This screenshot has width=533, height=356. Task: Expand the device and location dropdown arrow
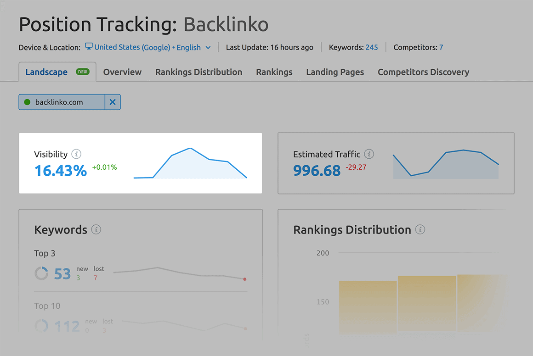pos(208,48)
